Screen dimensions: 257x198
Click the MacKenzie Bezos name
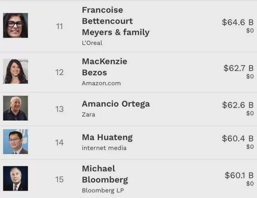tap(105, 67)
